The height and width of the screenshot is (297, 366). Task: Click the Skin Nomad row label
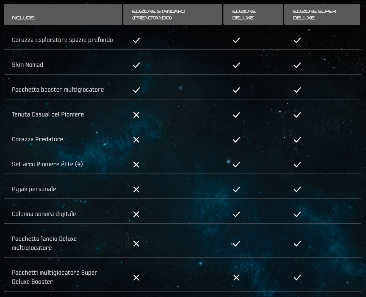tap(28, 65)
